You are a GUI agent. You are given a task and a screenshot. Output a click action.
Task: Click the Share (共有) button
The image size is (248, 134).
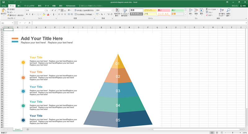[x=243, y=6]
